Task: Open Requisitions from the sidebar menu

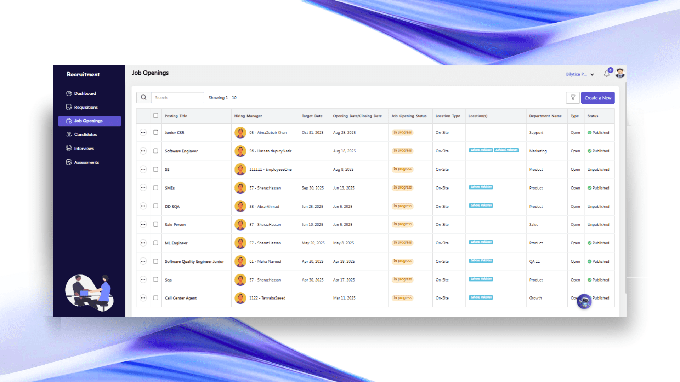Action: coord(86,107)
